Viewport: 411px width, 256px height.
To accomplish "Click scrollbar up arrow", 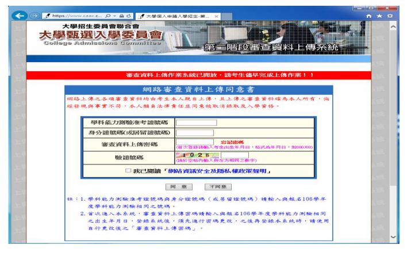I will (x=393, y=27).
